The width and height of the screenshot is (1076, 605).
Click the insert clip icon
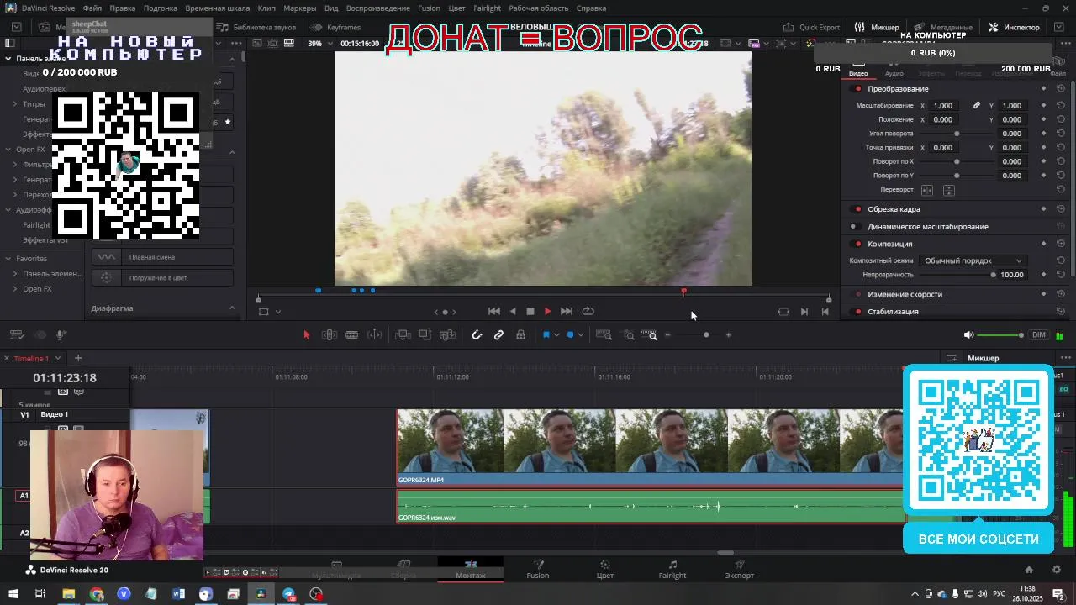pyautogui.click(x=403, y=335)
